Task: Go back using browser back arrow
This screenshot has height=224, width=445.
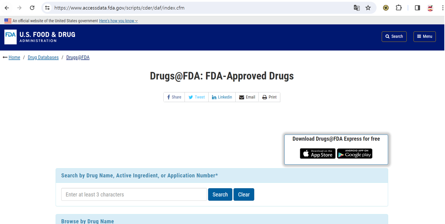Action: point(7,8)
